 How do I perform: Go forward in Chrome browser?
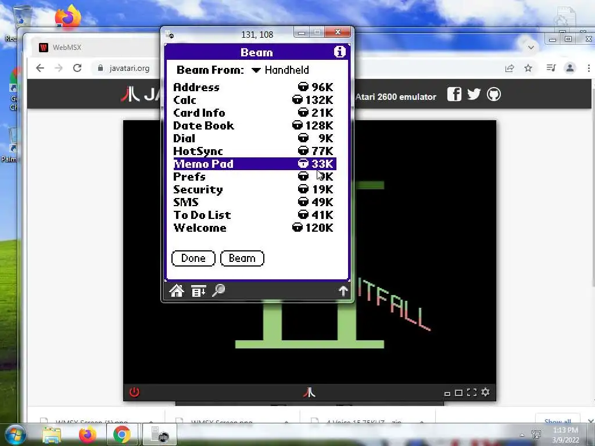(59, 68)
